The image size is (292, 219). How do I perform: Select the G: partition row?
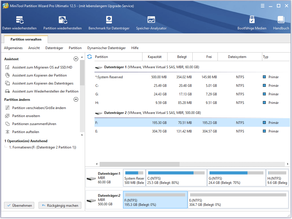click(192, 94)
